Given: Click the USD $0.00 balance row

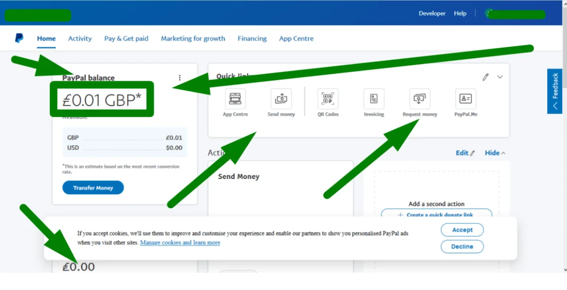Looking at the screenshot, I should point(124,148).
